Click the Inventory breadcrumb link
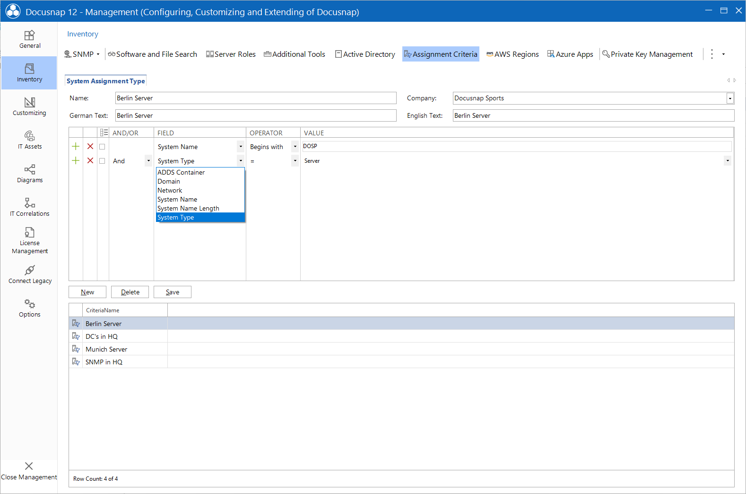 tap(83, 34)
